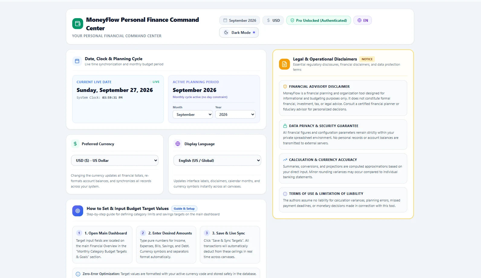Click the orange document icon for Legal Disclaimers
The image size is (481, 278).
click(x=284, y=64)
